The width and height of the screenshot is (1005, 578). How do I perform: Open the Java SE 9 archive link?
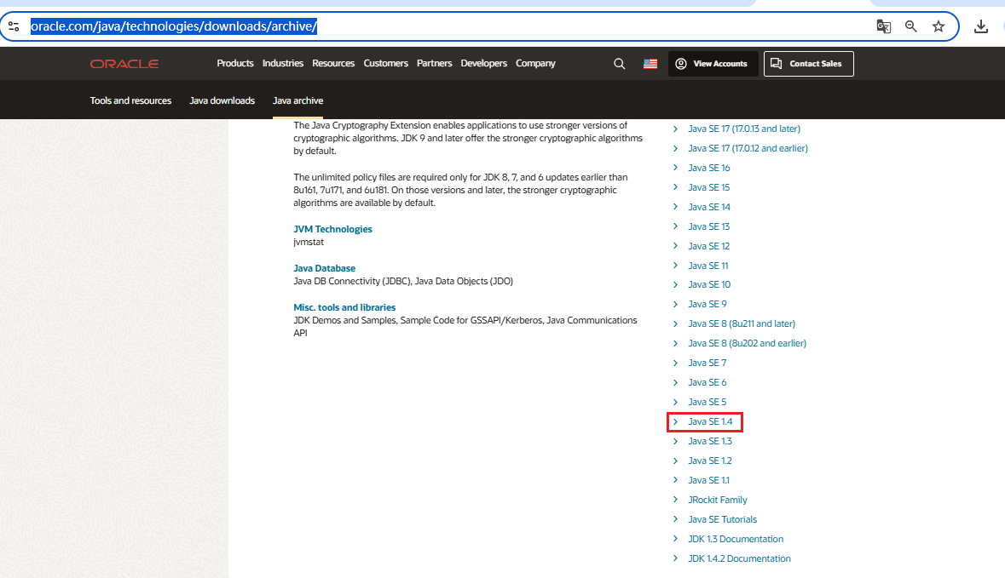(x=708, y=304)
